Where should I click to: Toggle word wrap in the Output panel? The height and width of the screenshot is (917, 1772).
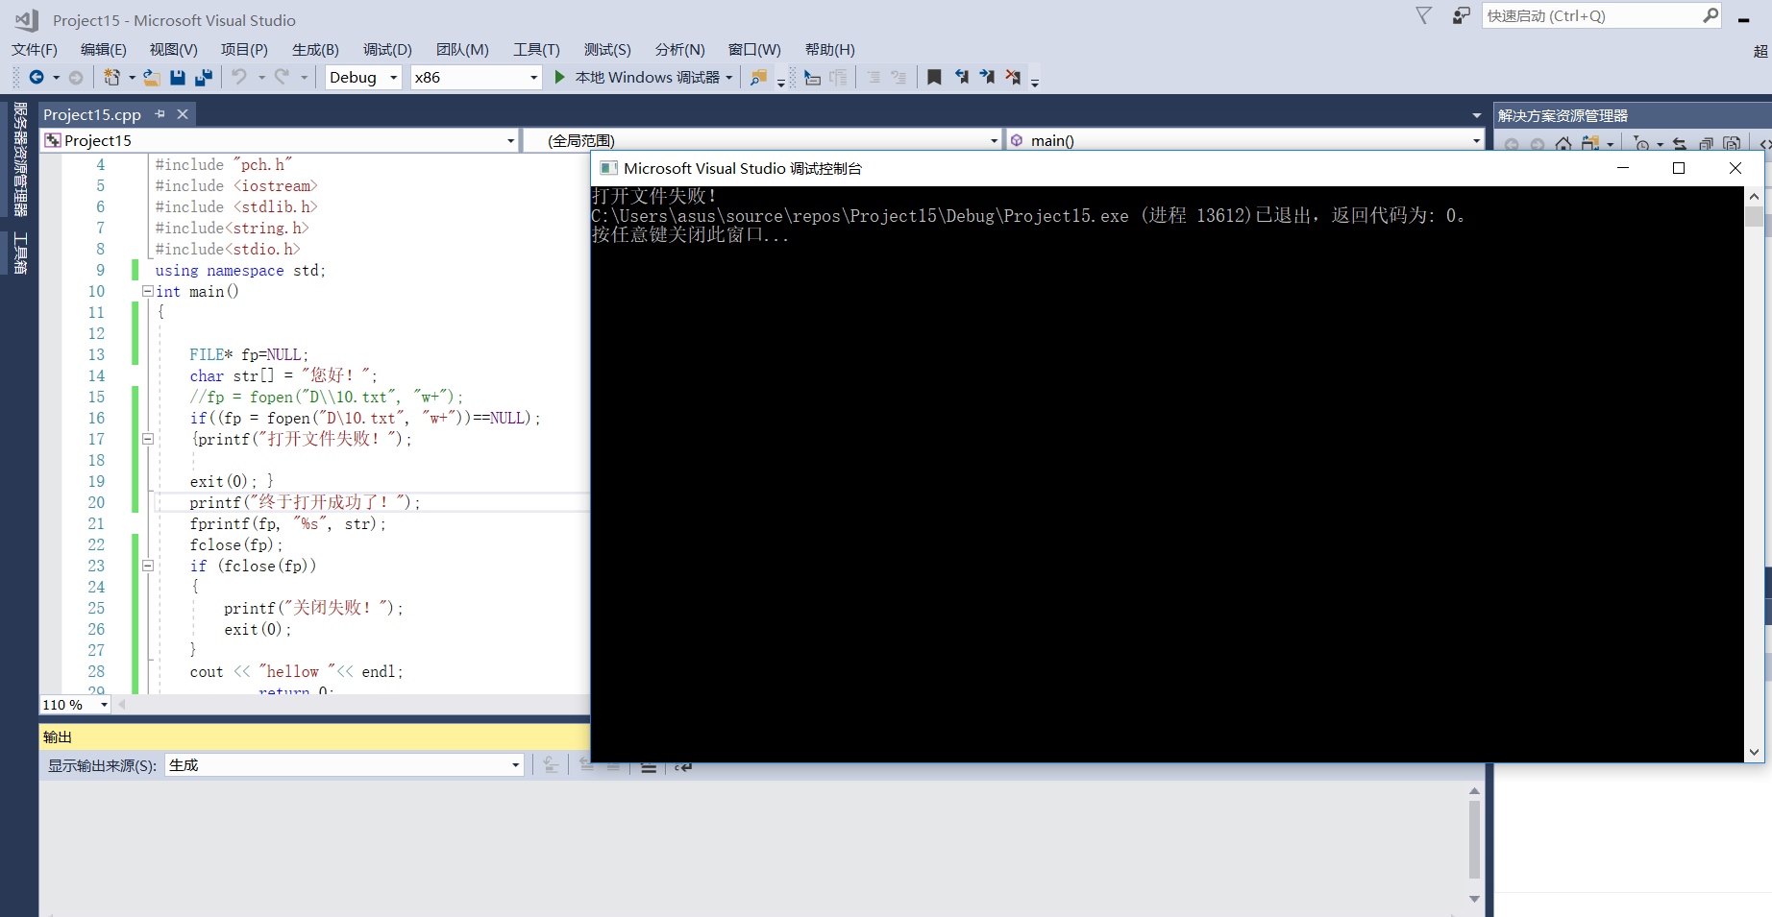pyautogui.click(x=683, y=766)
